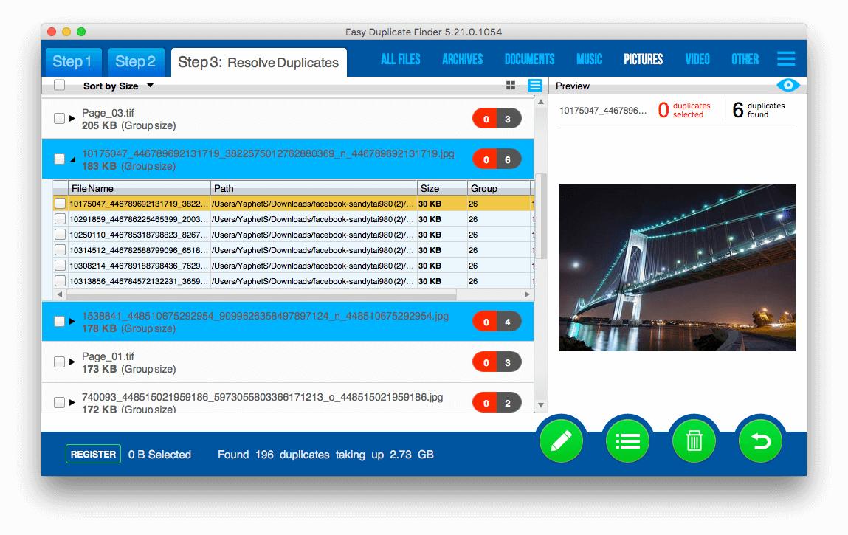Switch to list view icon
The image size is (848, 535).
click(535, 86)
